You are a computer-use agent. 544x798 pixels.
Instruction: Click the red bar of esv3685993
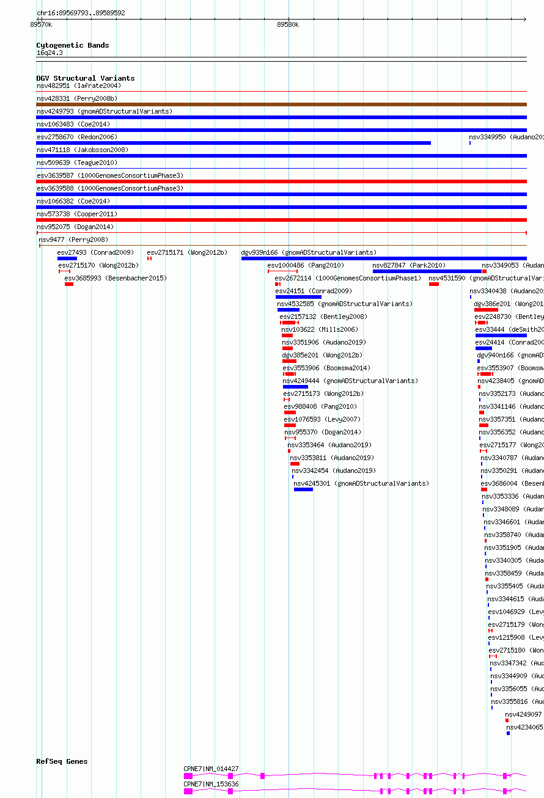coord(69,284)
